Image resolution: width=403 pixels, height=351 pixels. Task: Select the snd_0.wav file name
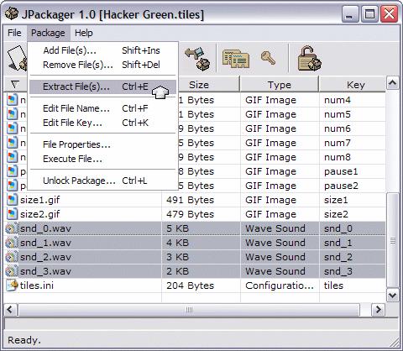click(45, 228)
